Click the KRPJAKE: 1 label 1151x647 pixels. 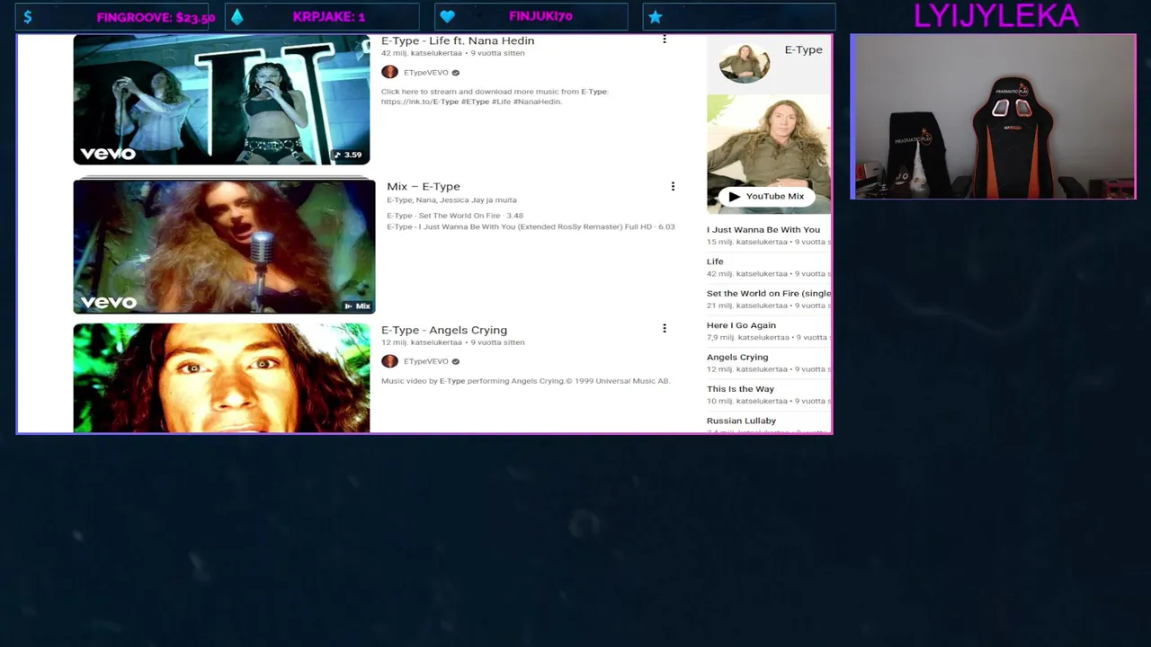(x=329, y=17)
